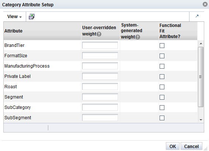Enable Functional Fit for Roast

click(162, 87)
